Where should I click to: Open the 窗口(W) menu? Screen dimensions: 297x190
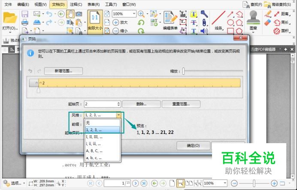coord(129,4)
